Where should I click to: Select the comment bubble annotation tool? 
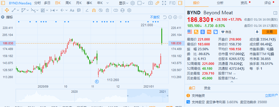click(x=79, y=10)
